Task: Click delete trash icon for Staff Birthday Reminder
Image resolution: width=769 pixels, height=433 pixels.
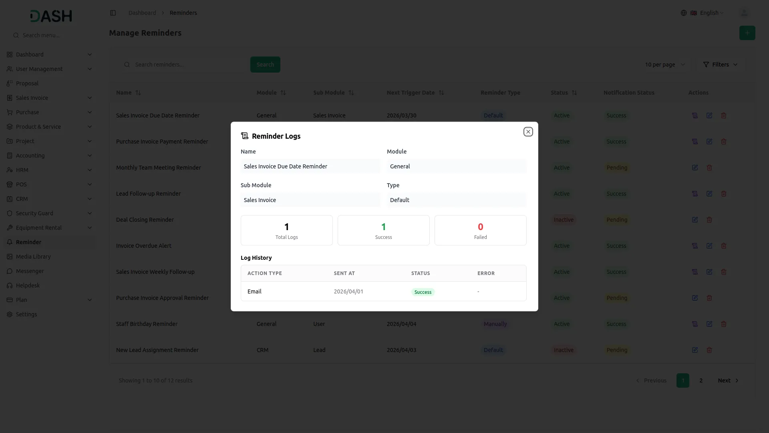Action: coord(724,324)
